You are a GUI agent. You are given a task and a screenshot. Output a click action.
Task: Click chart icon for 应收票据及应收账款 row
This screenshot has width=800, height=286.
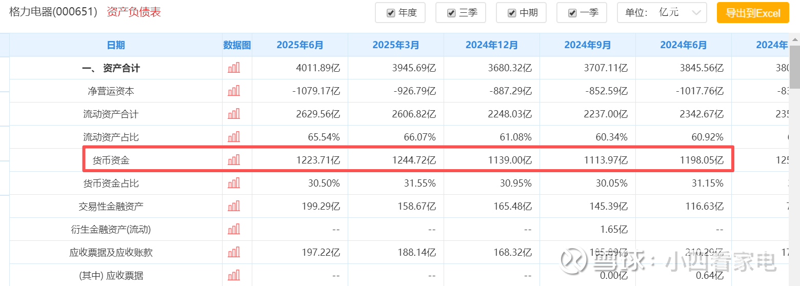234,252
